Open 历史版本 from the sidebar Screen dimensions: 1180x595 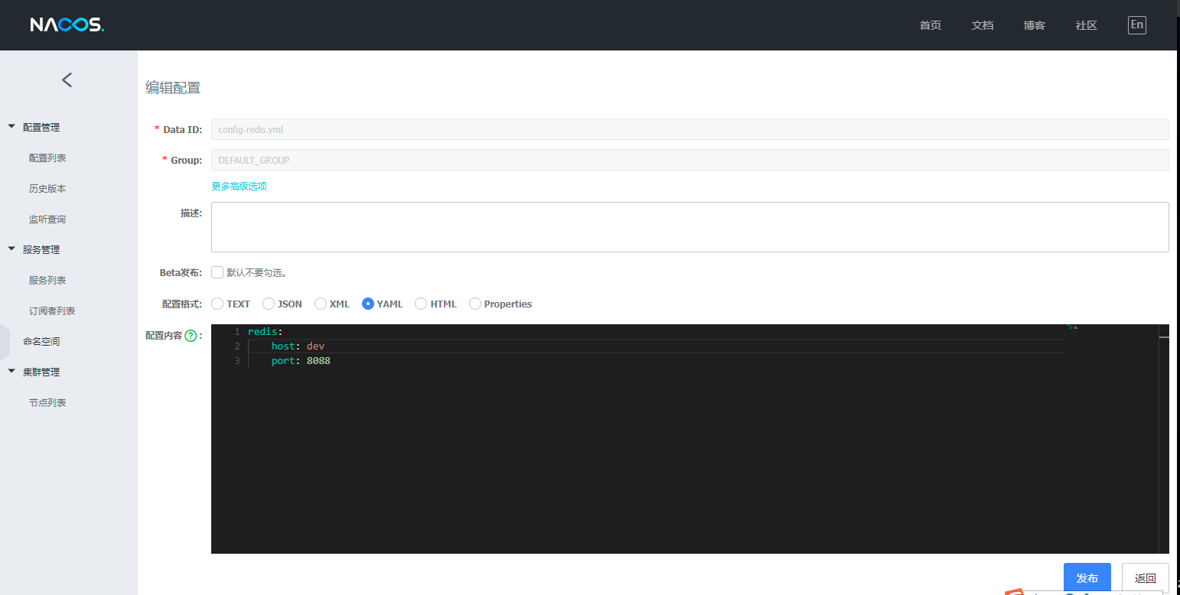47,187
